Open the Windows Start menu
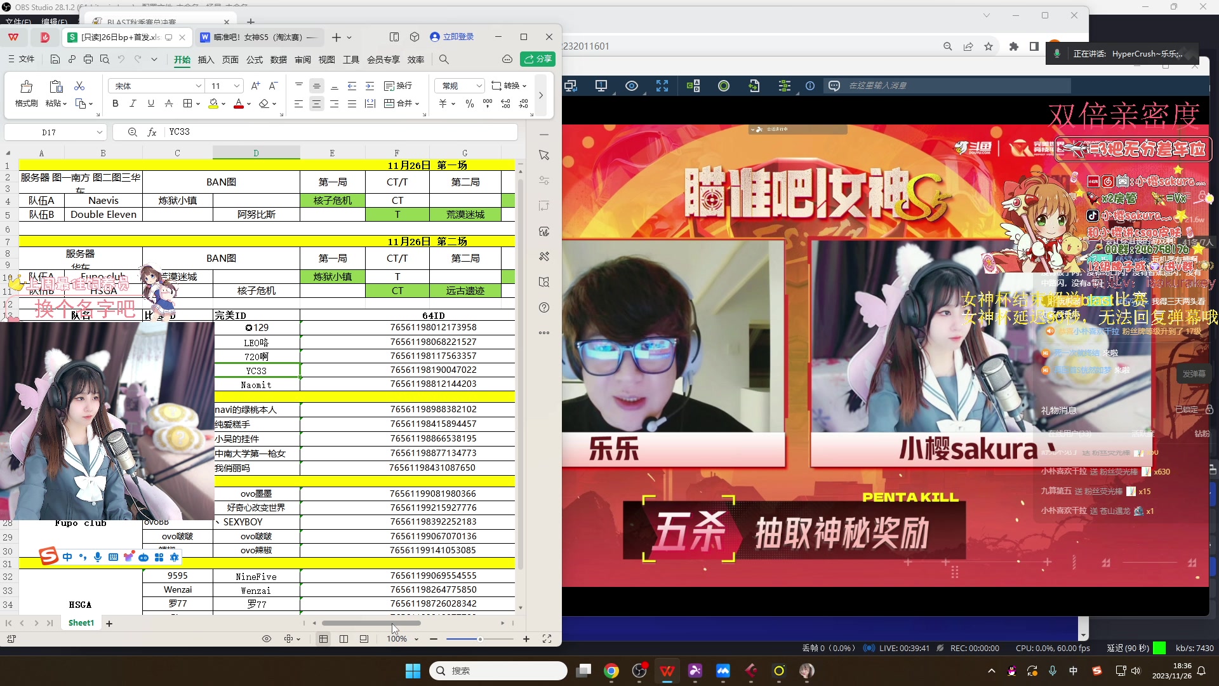The height and width of the screenshot is (686, 1219). pyautogui.click(x=413, y=670)
